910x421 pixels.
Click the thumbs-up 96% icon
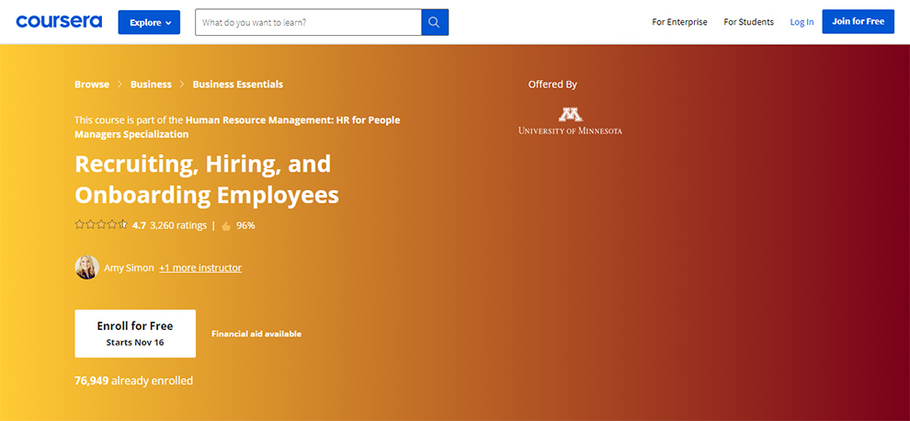(x=226, y=226)
